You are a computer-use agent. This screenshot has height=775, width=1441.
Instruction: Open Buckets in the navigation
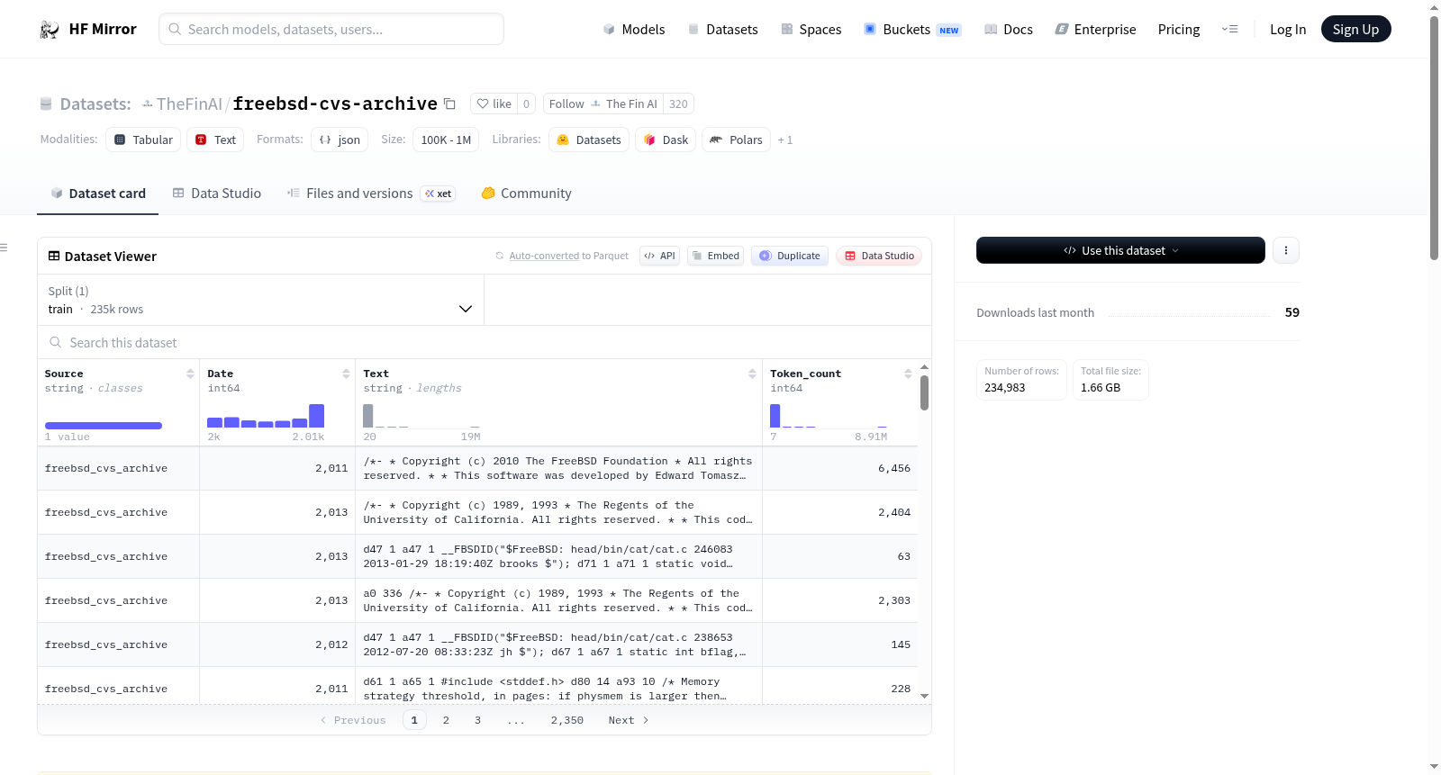point(912,30)
